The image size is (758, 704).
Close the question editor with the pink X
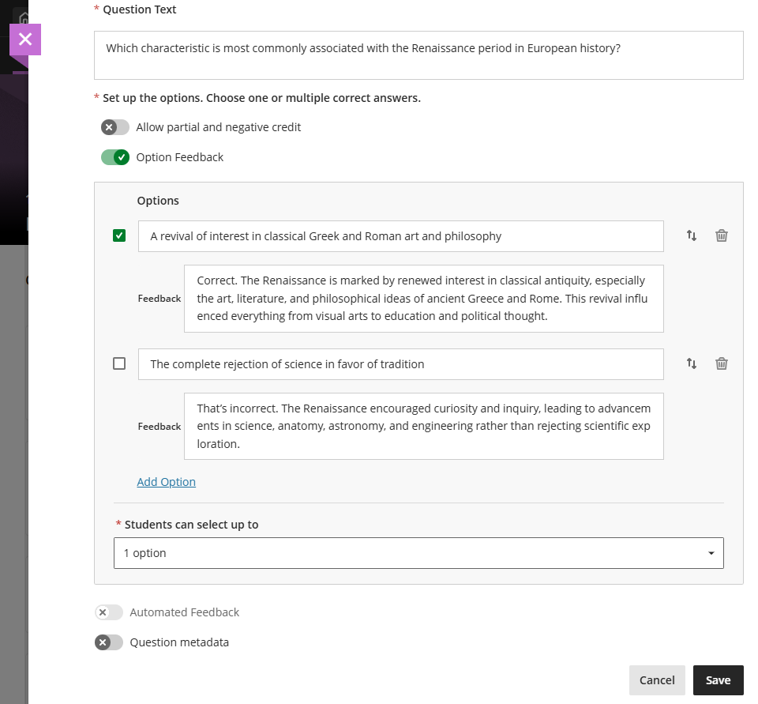25,40
